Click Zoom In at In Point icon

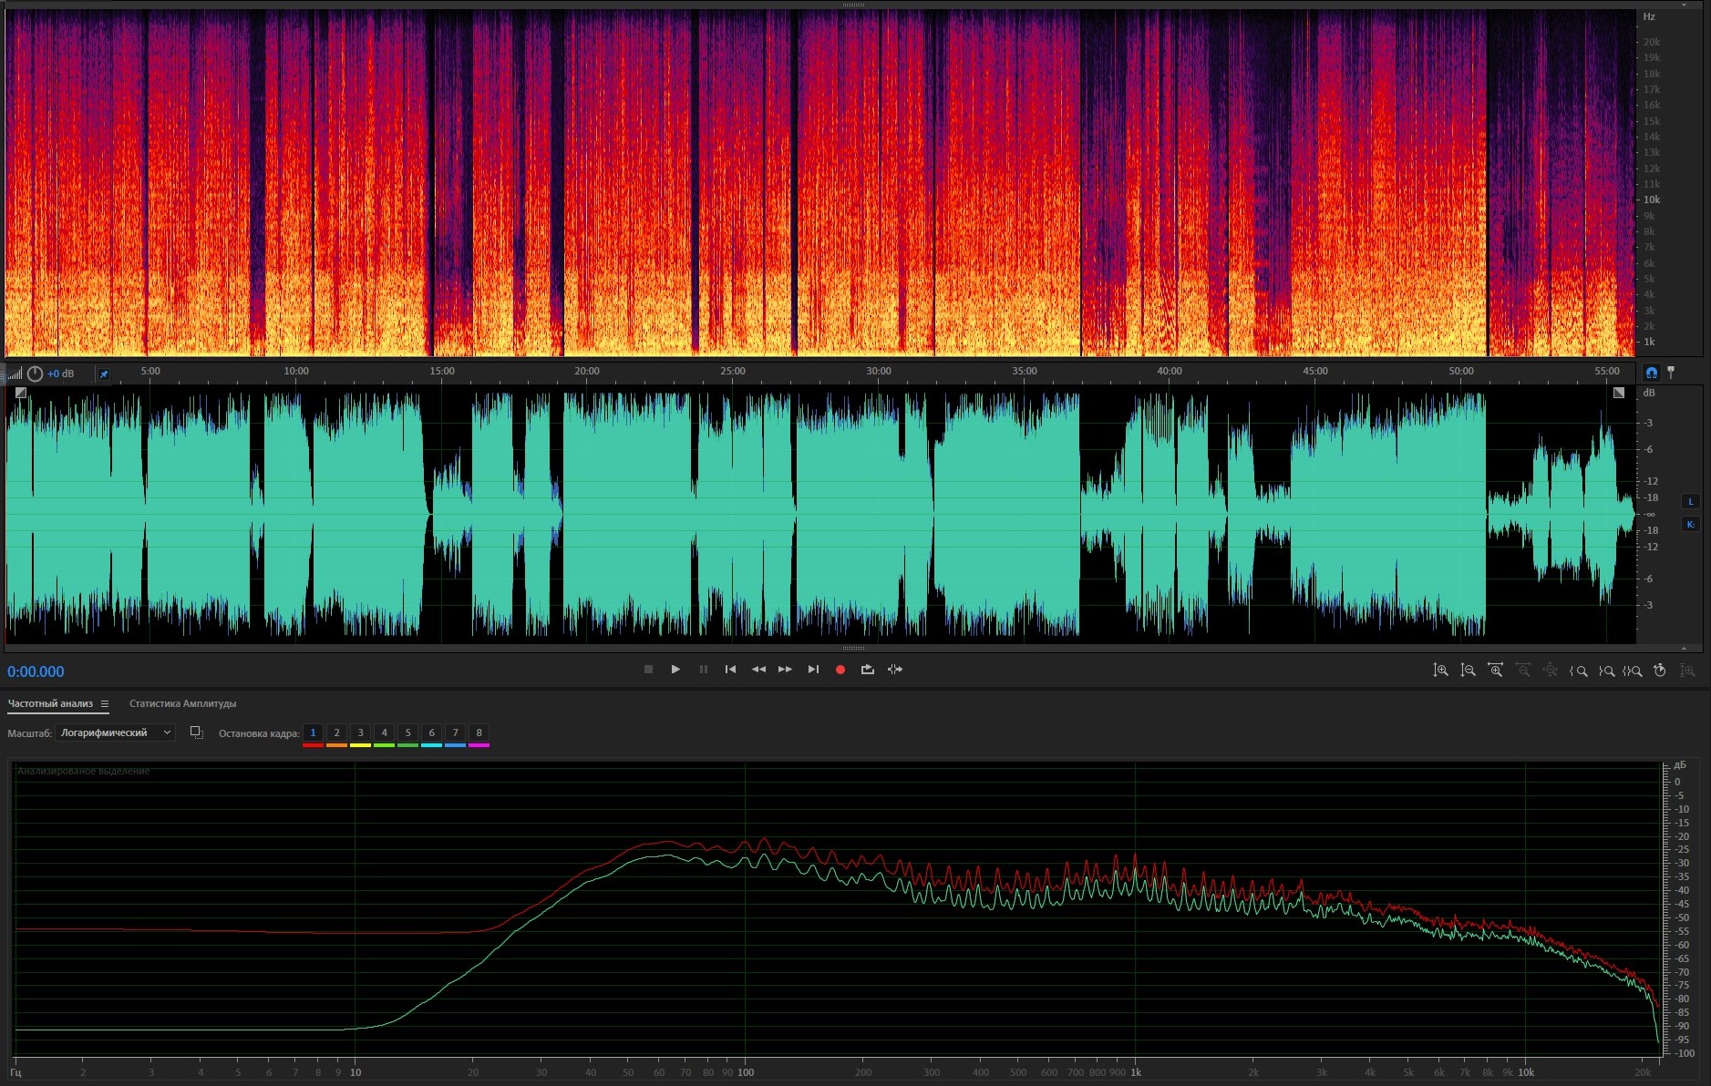[1578, 671]
